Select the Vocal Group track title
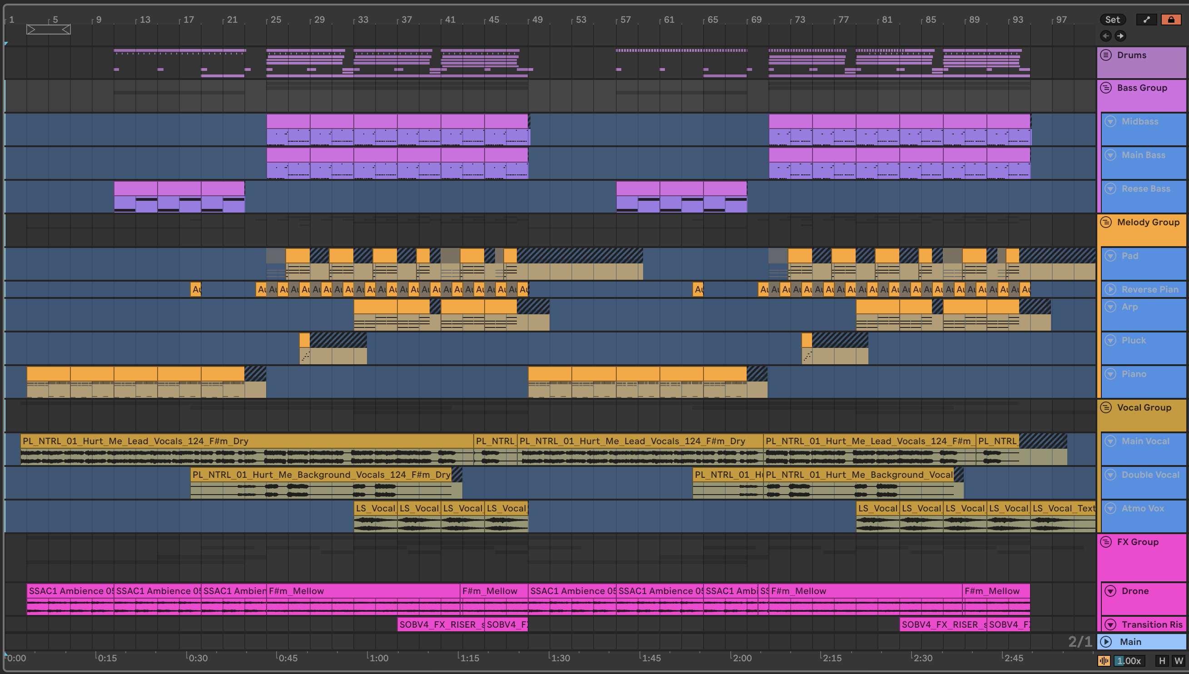The image size is (1189, 674). tap(1144, 407)
